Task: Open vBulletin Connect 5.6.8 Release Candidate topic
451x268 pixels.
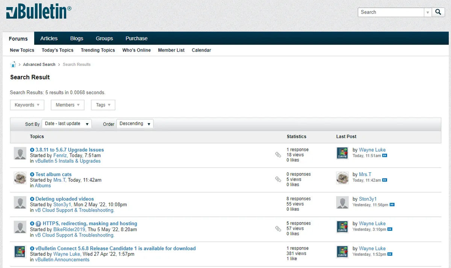Action: pyautogui.click(x=115, y=248)
